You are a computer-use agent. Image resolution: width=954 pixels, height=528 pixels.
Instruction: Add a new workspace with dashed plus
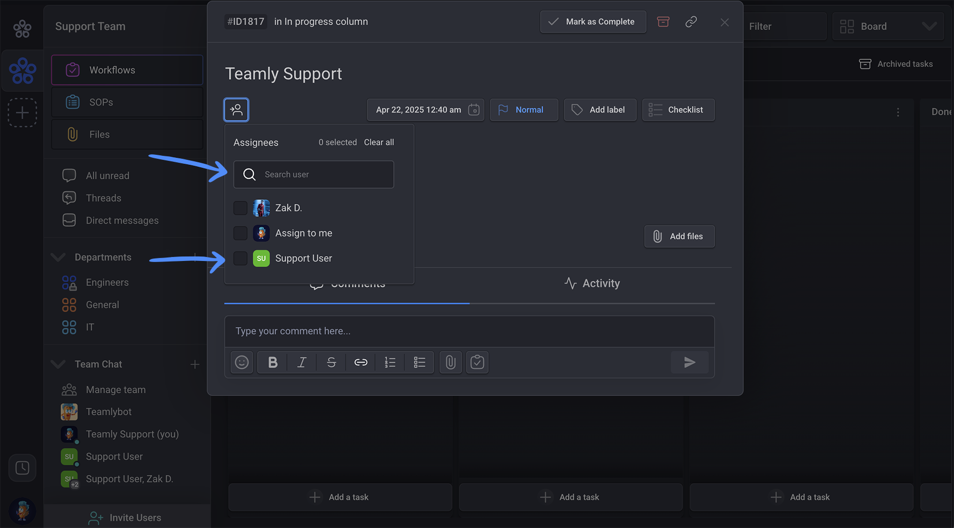[x=22, y=112]
